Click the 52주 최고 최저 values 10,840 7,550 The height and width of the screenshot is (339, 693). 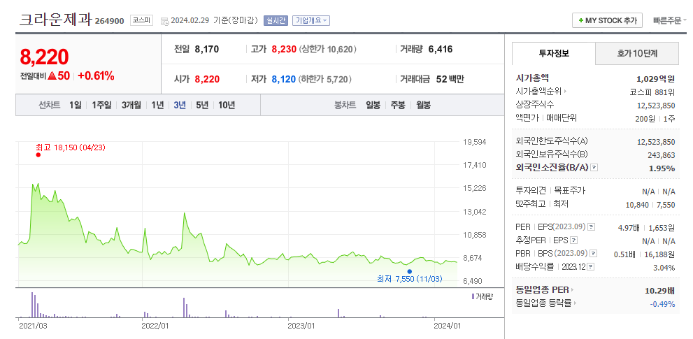click(x=650, y=205)
